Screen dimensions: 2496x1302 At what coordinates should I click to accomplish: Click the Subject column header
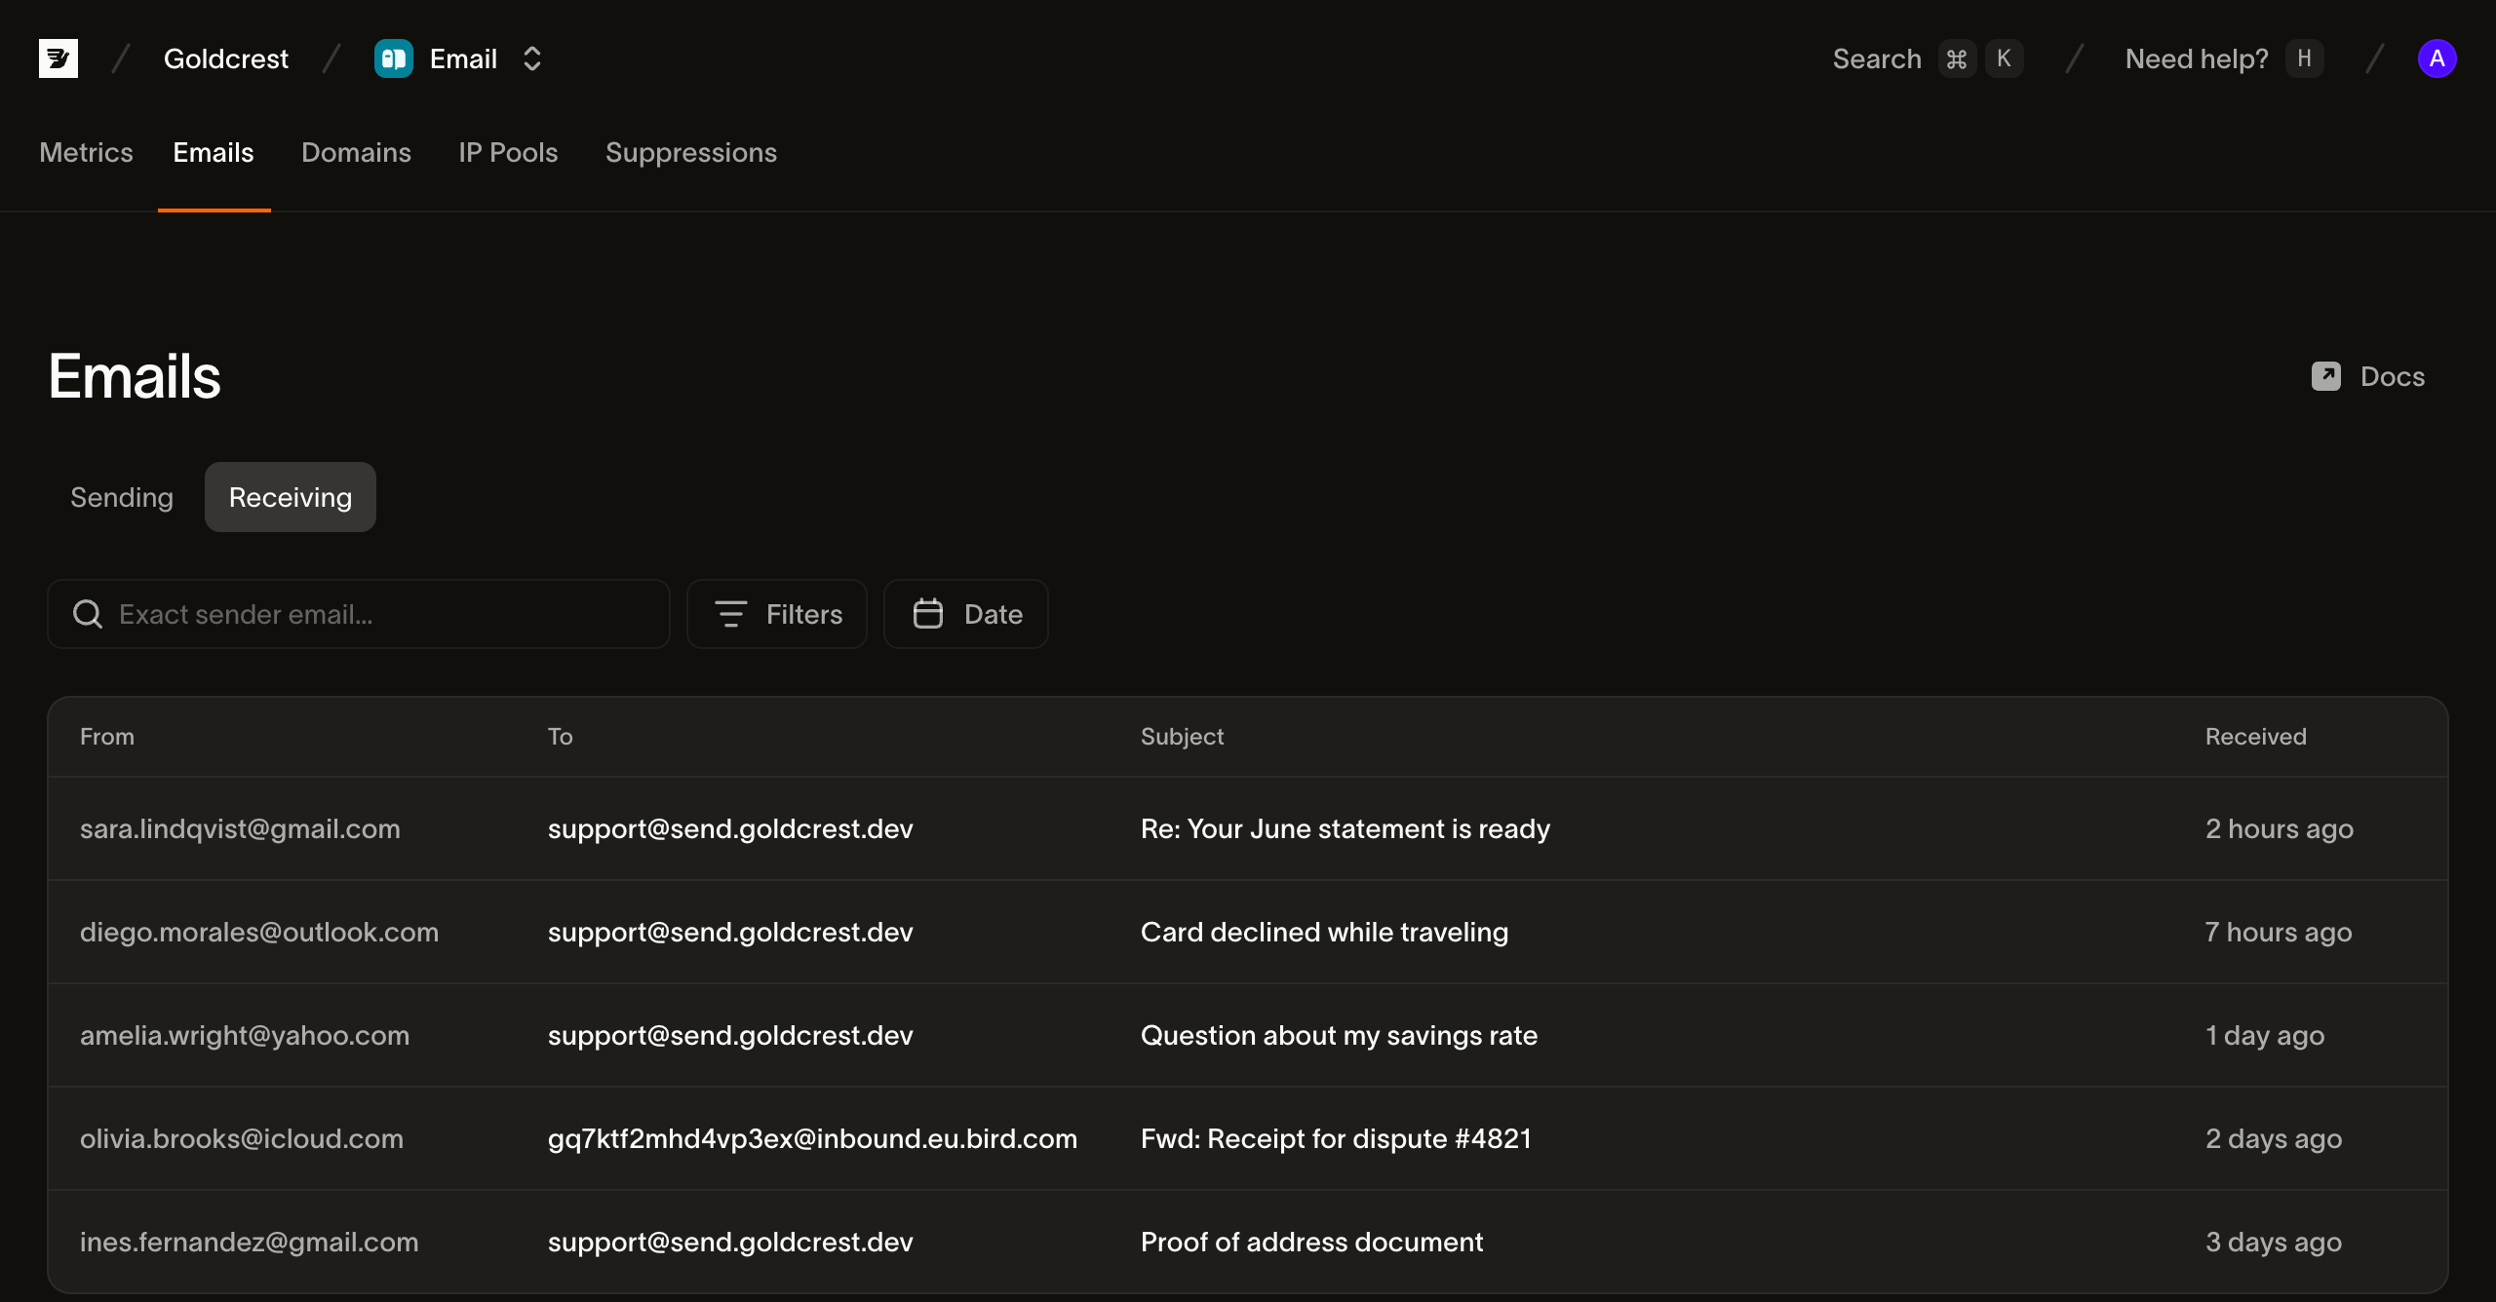pyautogui.click(x=1182, y=737)
